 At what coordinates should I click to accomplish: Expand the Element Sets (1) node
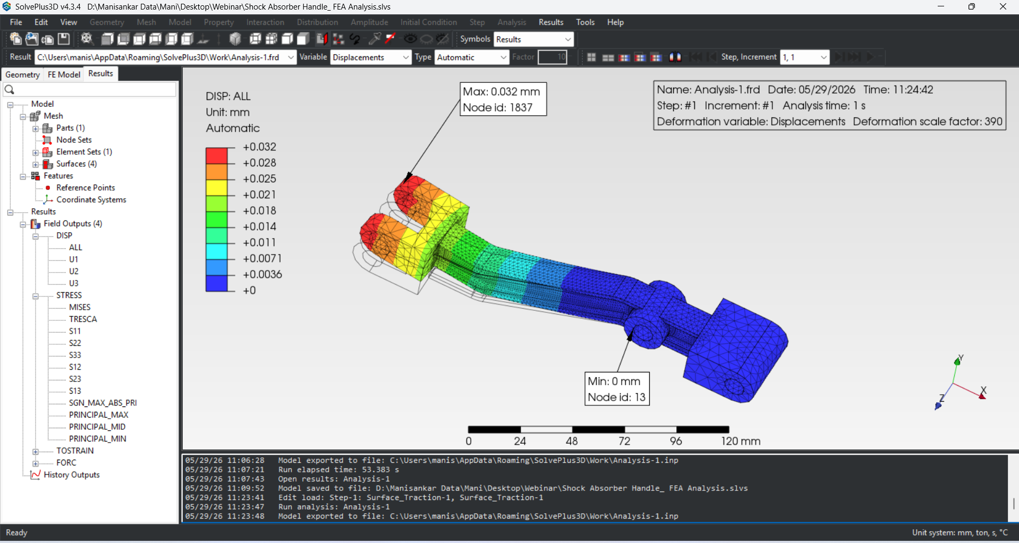pyautogui.click(x=36, y=152)
